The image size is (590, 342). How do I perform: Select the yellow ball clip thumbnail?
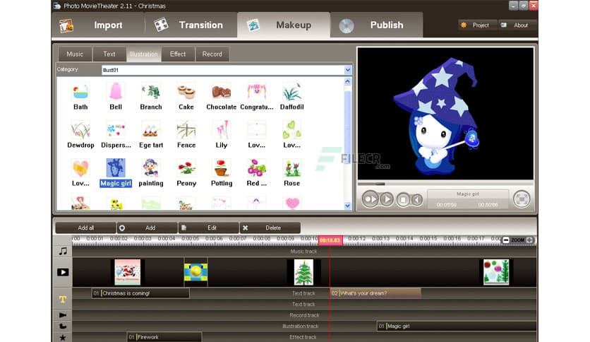point(195,272)
